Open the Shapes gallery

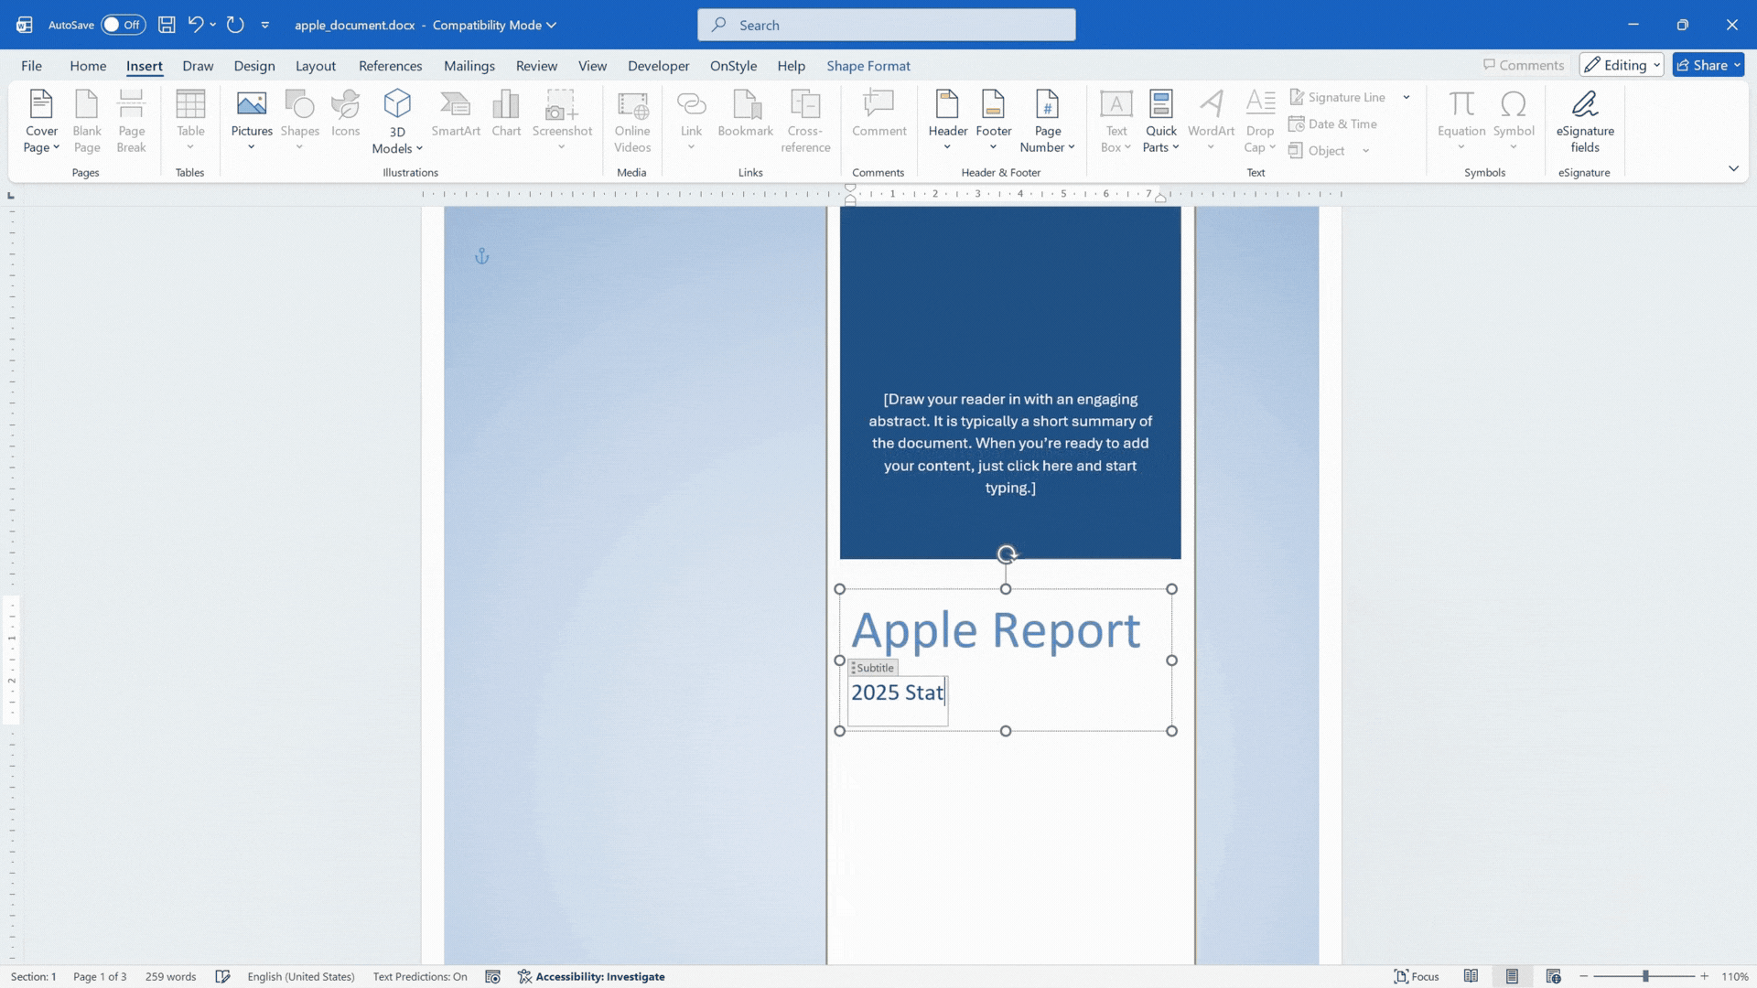click(x=300, y=122)
